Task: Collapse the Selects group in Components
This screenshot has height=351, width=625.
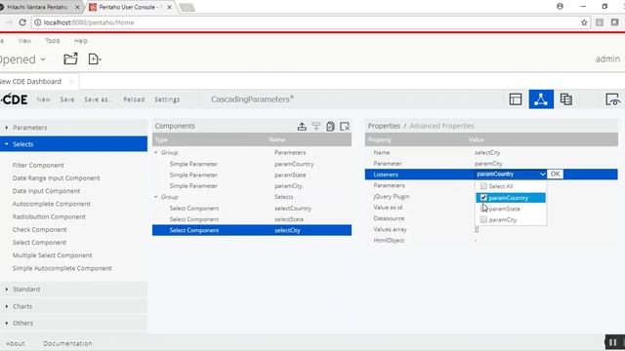Action: pyautogui.click(x=156, y=197)
